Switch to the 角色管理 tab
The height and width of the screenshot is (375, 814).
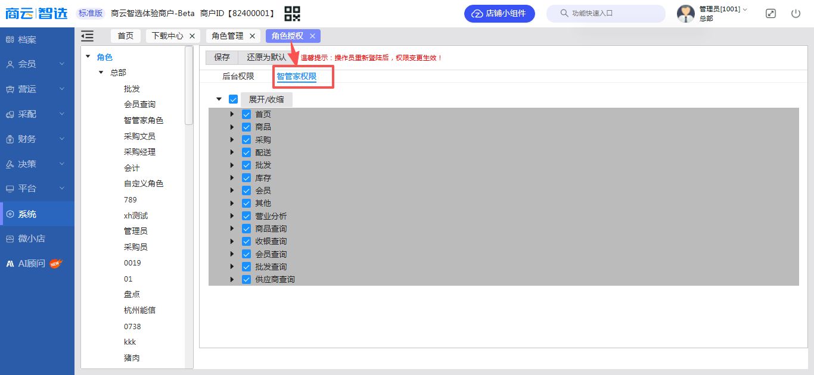pyautogui.click(x=228, y=36)
